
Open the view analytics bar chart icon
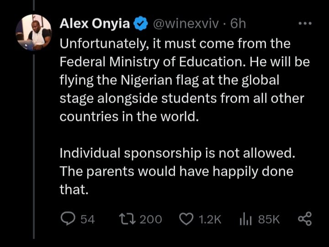[245, 219]
